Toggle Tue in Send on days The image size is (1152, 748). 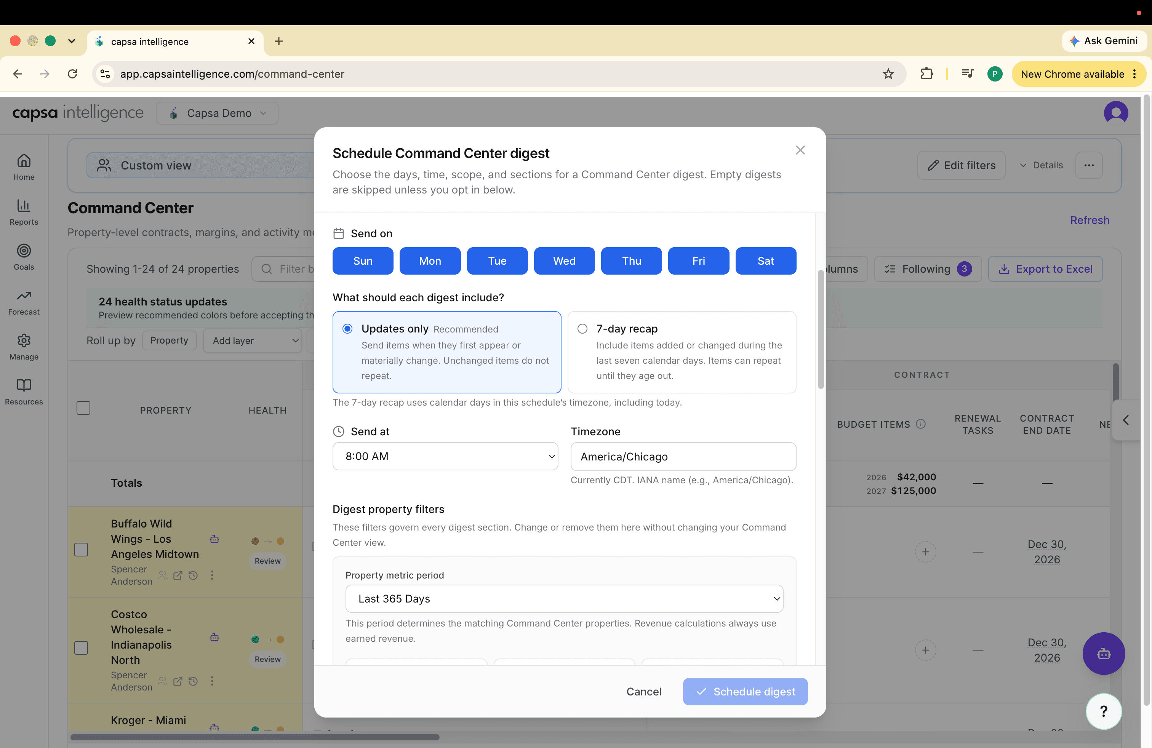coord(497,261)
